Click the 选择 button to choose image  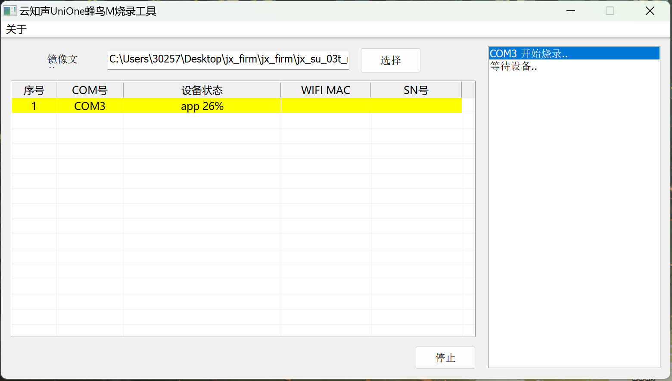click(x=390, y=60)
